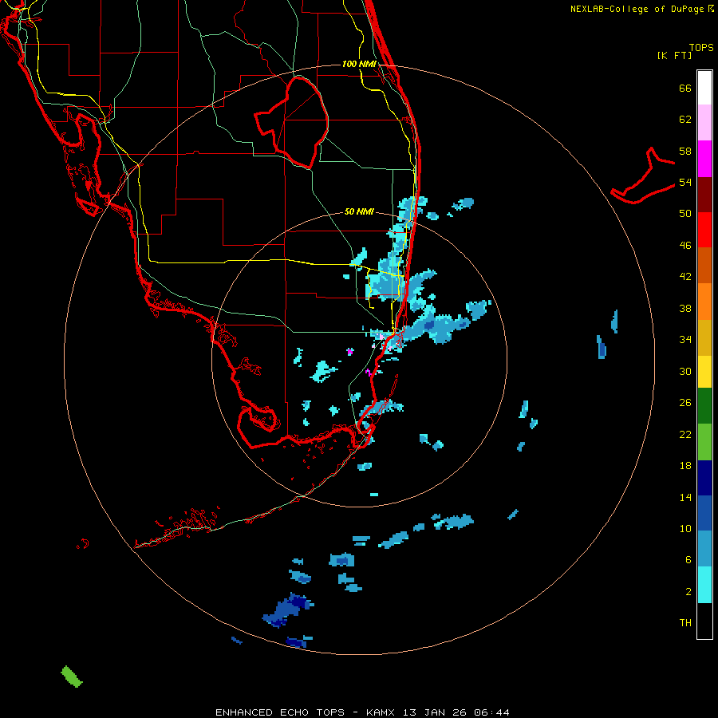Click the legend value 54
The image size is (718, 718).
685,182
